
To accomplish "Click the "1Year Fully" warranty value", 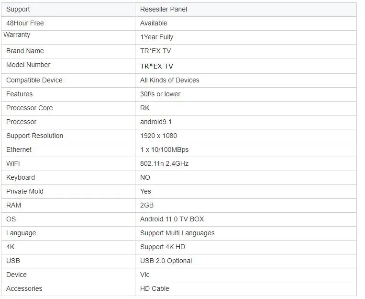I will click(156, 37).
